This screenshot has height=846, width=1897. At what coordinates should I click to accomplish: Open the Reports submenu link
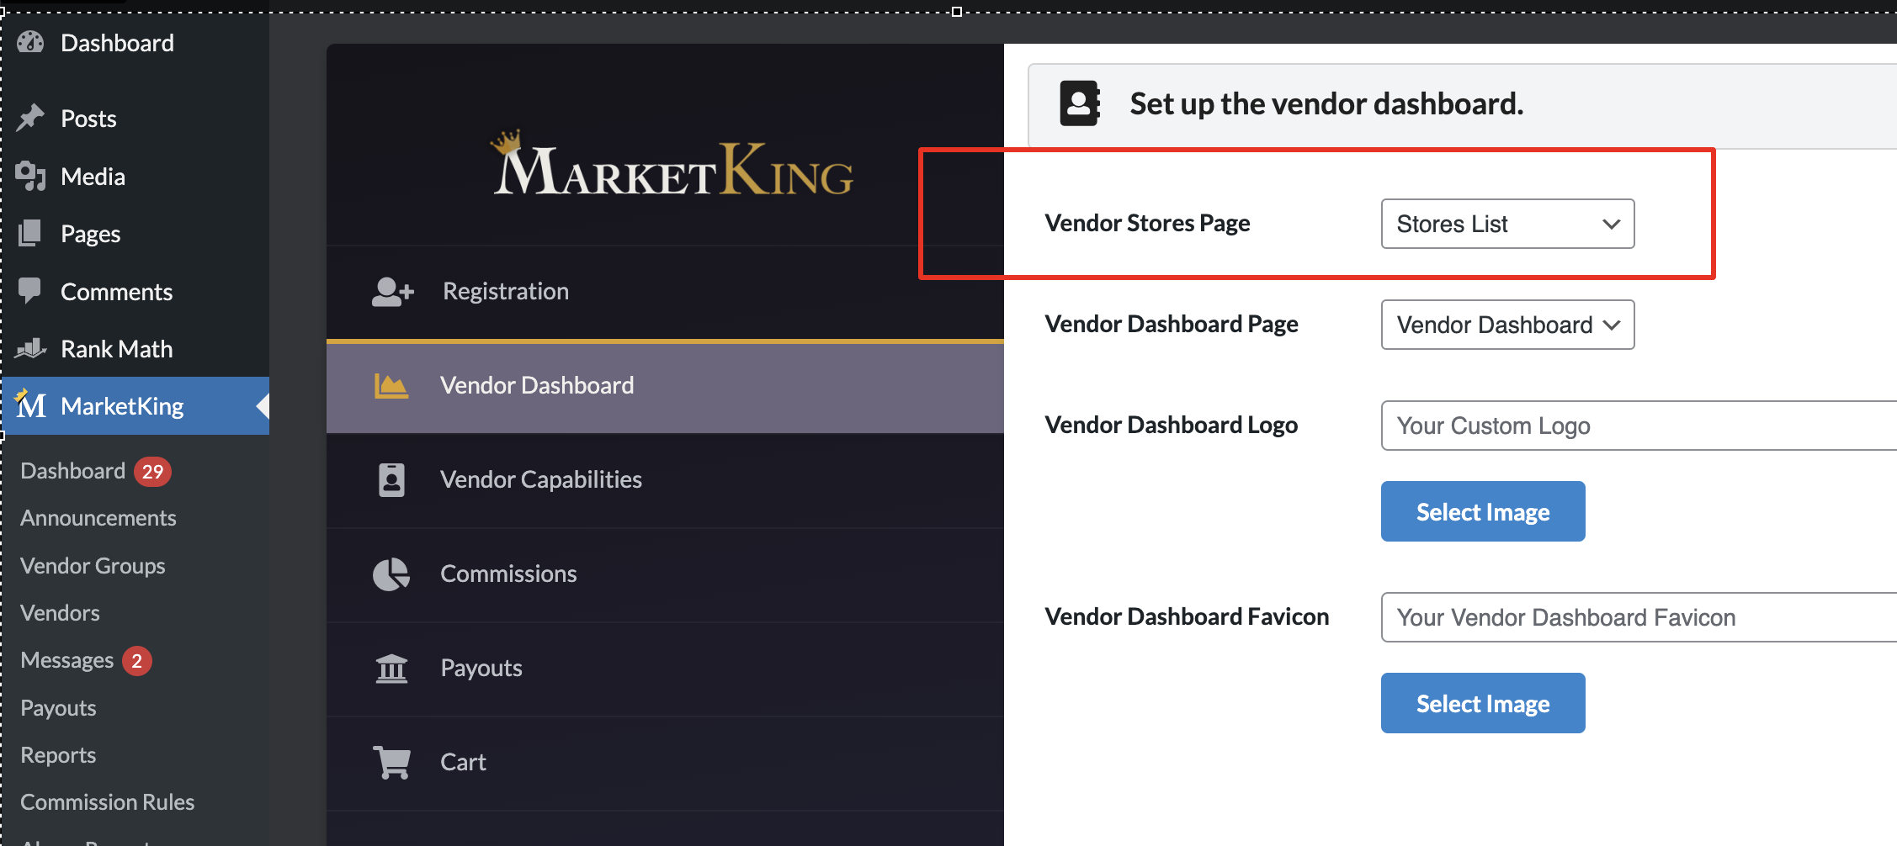[58, 755]
